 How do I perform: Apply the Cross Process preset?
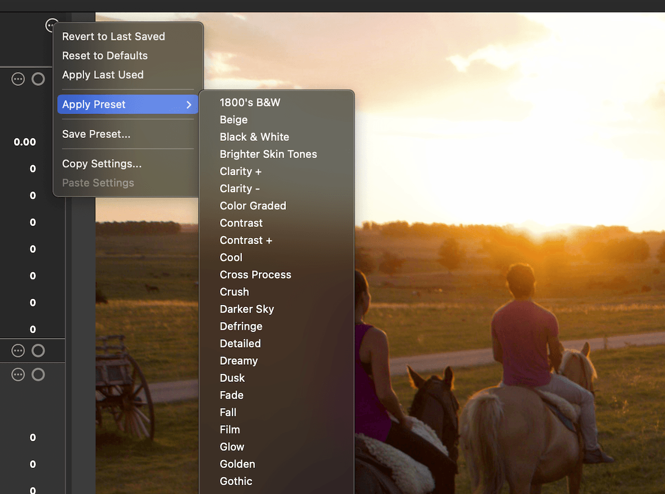coord(255,274)
